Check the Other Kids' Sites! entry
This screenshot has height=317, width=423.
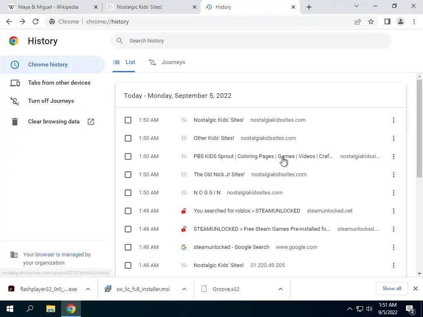[x=128, y=138]
